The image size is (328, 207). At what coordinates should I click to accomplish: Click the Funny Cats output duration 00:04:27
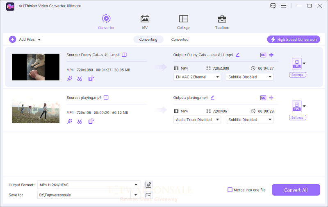266,68
